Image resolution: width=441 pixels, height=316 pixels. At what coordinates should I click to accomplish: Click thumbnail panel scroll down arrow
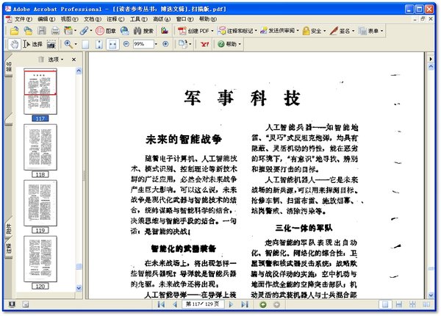(79, 288)
